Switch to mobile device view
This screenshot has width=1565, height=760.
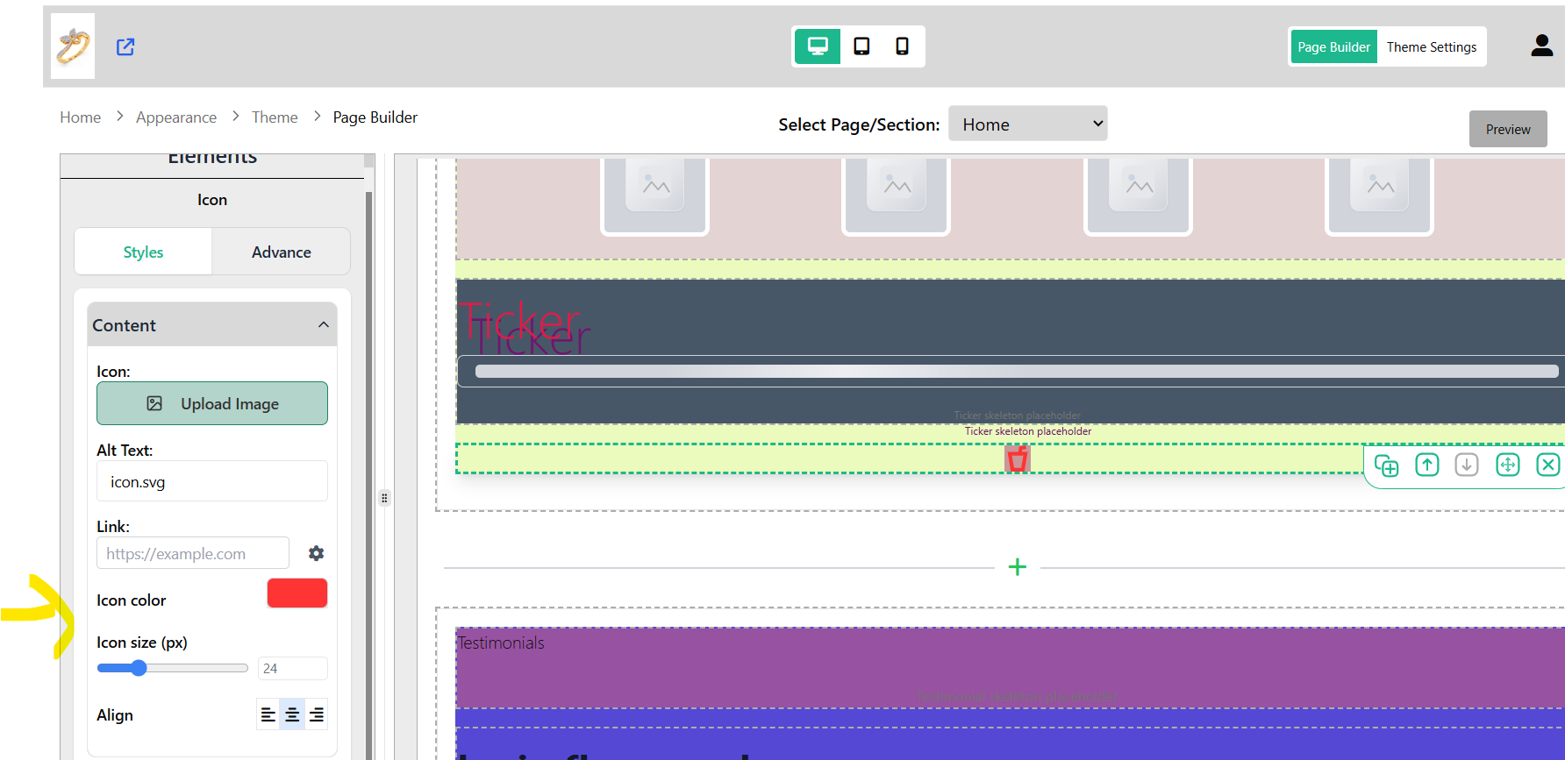pyautogui.click(x=902, y=46)
